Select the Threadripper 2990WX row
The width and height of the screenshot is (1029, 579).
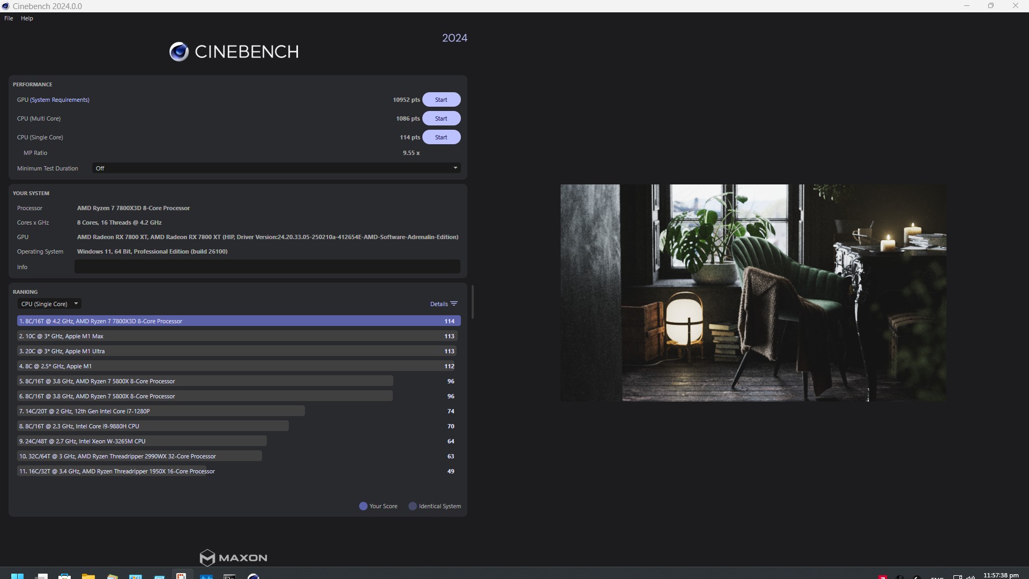pos(239,456)
